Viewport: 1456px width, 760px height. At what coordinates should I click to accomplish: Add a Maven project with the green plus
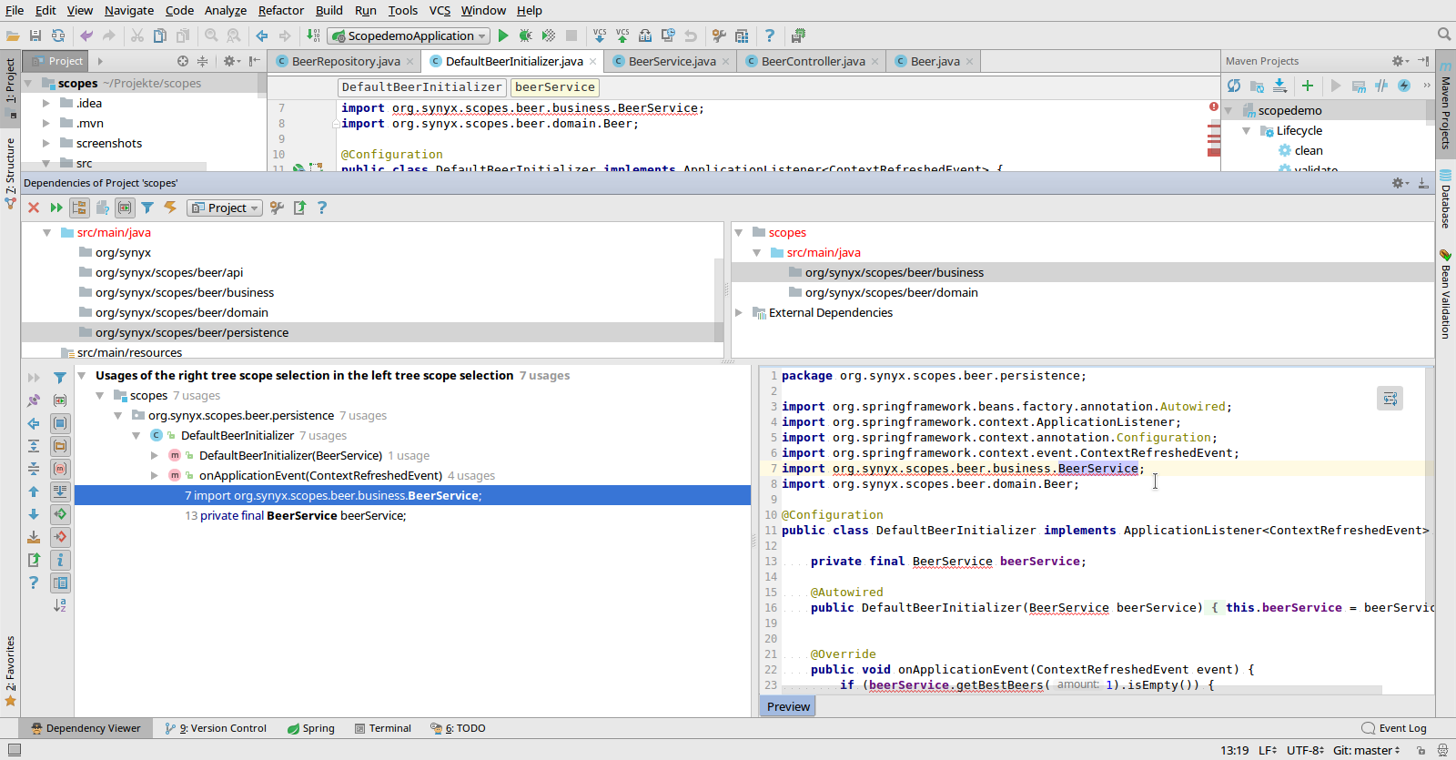click(1308, 86)
